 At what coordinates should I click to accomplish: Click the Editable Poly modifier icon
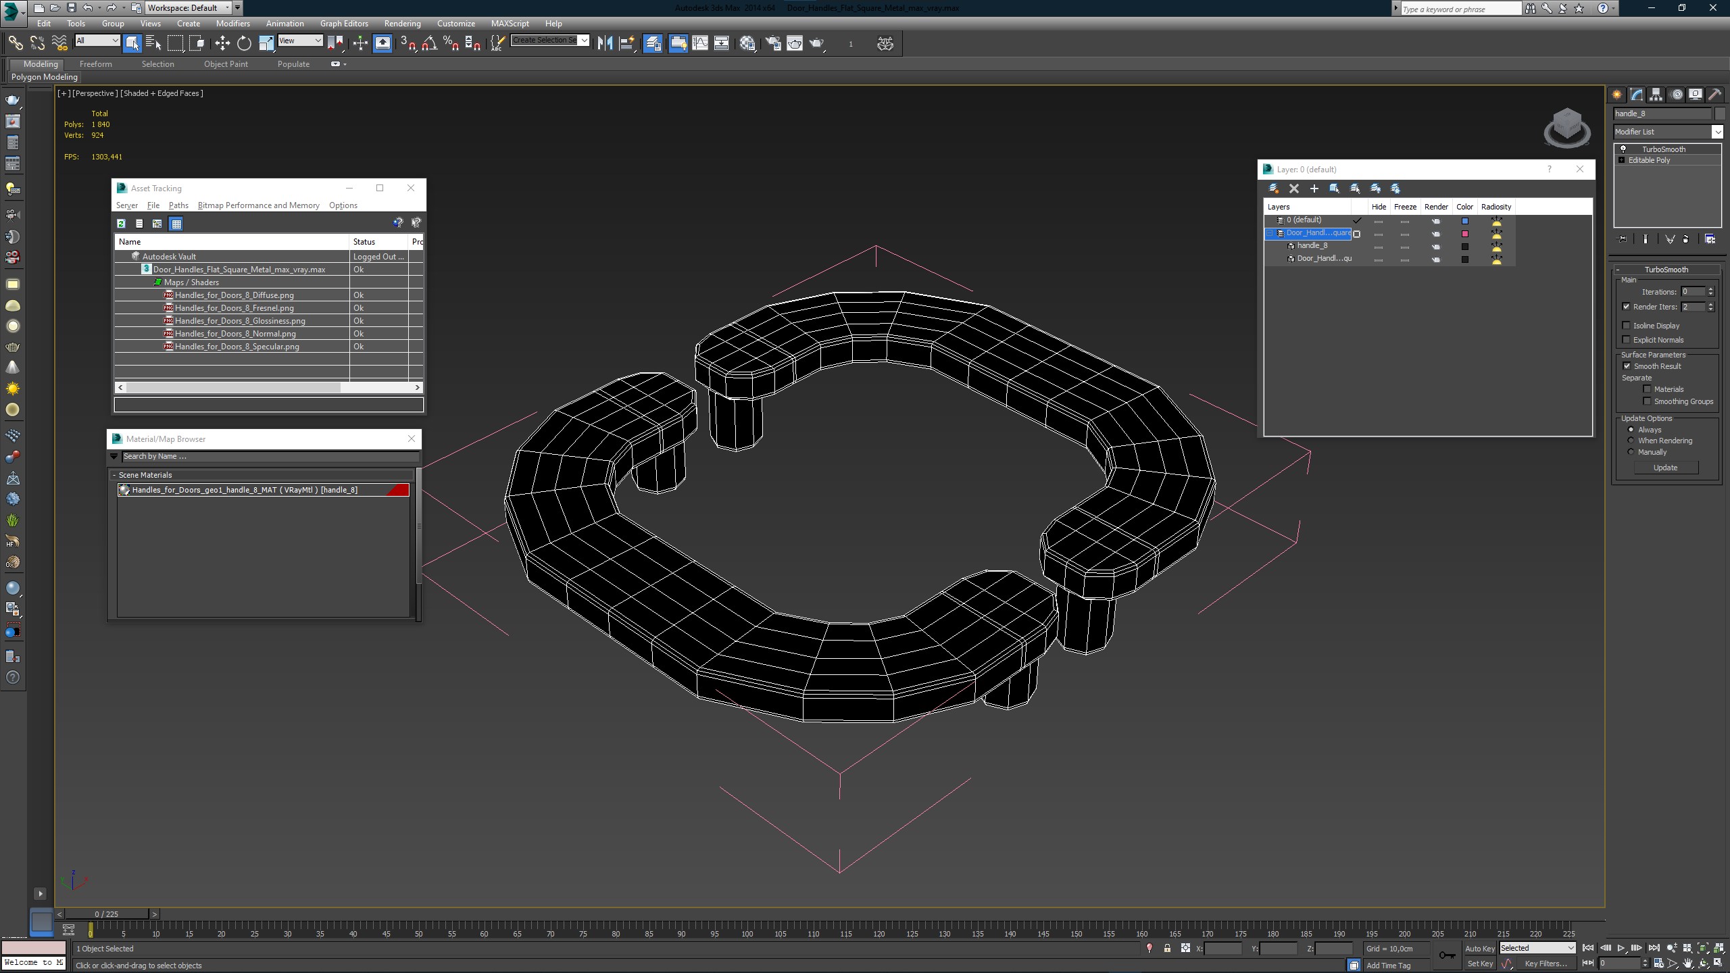(1621, 160)
